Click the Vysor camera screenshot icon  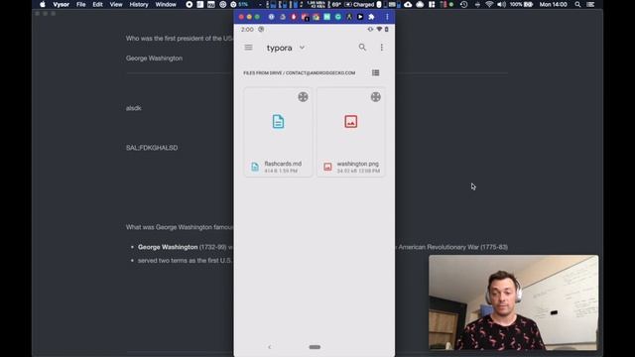316,17
